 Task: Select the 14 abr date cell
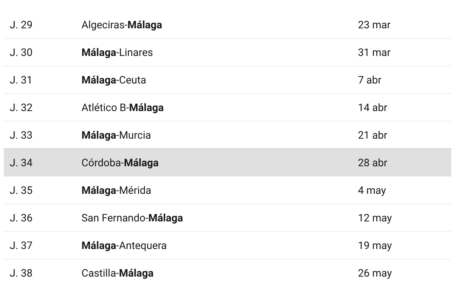373,108
